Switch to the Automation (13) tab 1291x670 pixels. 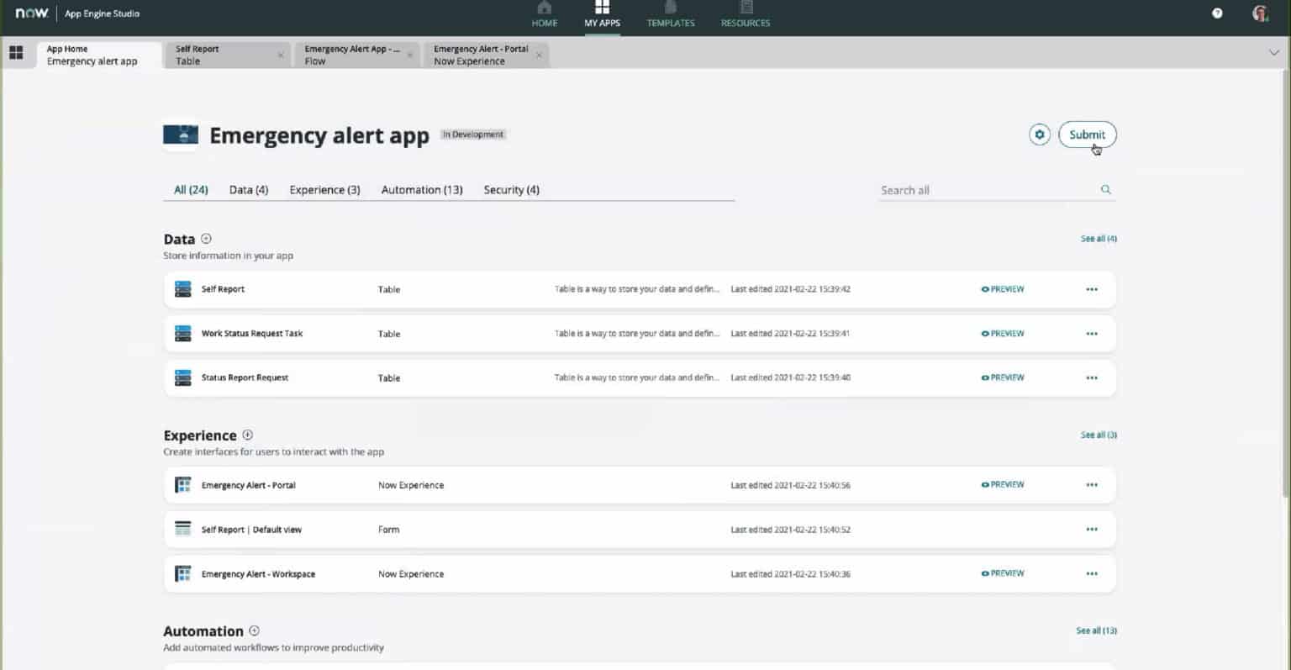[x=421, y=189]
